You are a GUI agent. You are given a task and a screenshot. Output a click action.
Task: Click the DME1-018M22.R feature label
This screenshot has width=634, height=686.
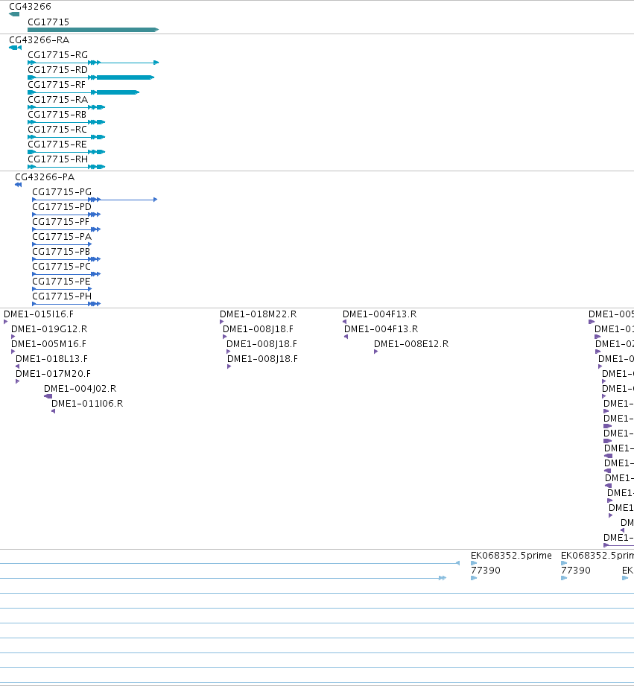259,314
